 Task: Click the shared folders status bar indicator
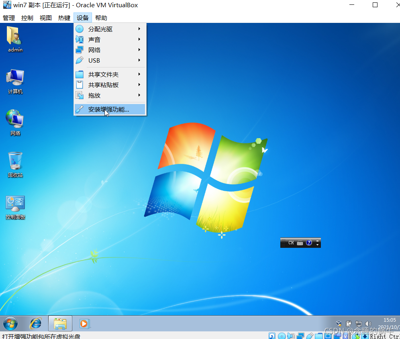pyautogui.click(x=318, y=336)
